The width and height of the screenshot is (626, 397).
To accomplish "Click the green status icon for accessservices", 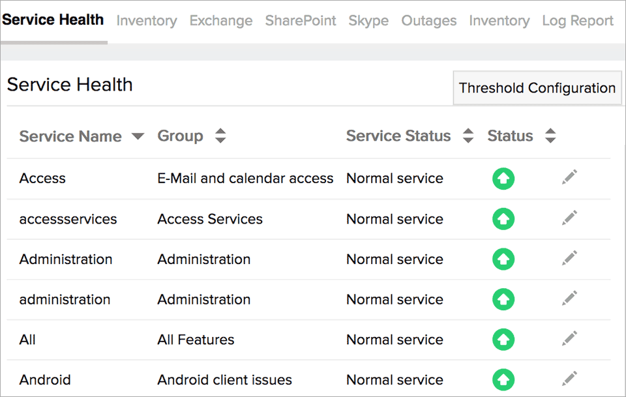I will pyautogui.click(x=503, y=219).
